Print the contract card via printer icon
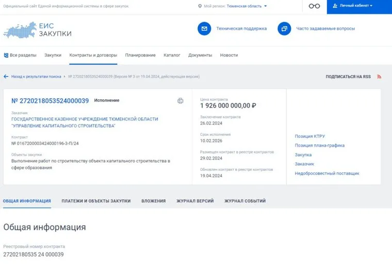Screen dimensions: 392x264 click(180, 101)
